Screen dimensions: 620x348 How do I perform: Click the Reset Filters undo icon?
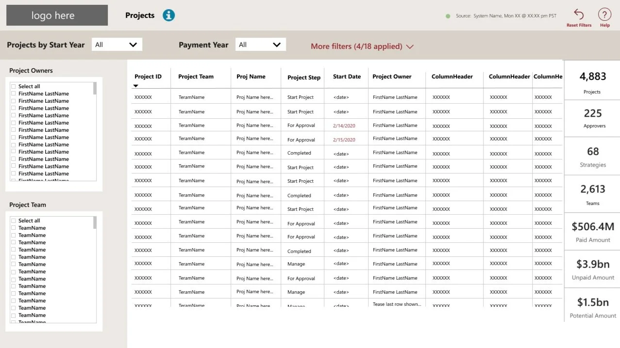point(578,15)
